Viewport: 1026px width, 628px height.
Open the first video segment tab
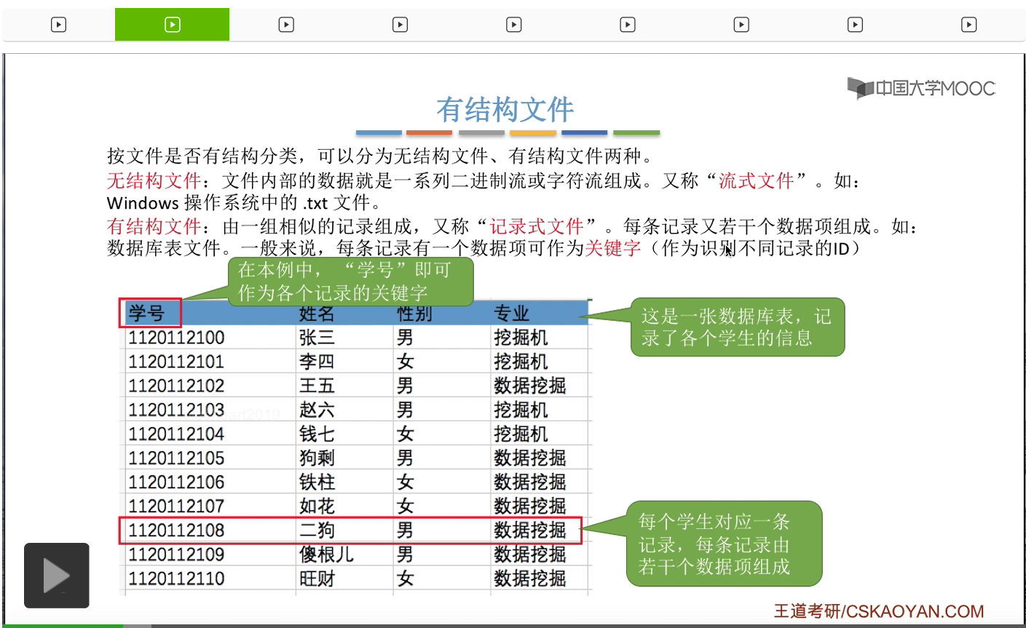58,25
